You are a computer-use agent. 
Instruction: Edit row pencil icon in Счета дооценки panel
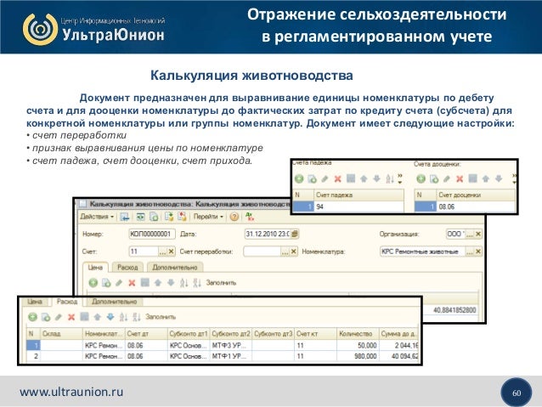[x=447, y=178]
